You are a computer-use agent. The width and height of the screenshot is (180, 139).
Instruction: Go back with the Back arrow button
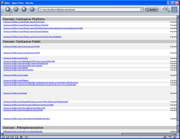[7, 9]
